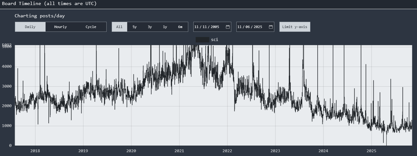Click the 2018 x-axis label
This screenshot has width=417, height=156.
coord(35,151)
